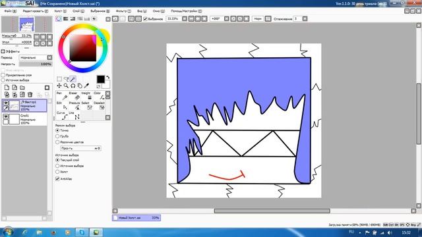The height and width of the screenshot is (237, 422).
Task: Delete the selected layer with trash icon
Action: click(x=30, y=95)
